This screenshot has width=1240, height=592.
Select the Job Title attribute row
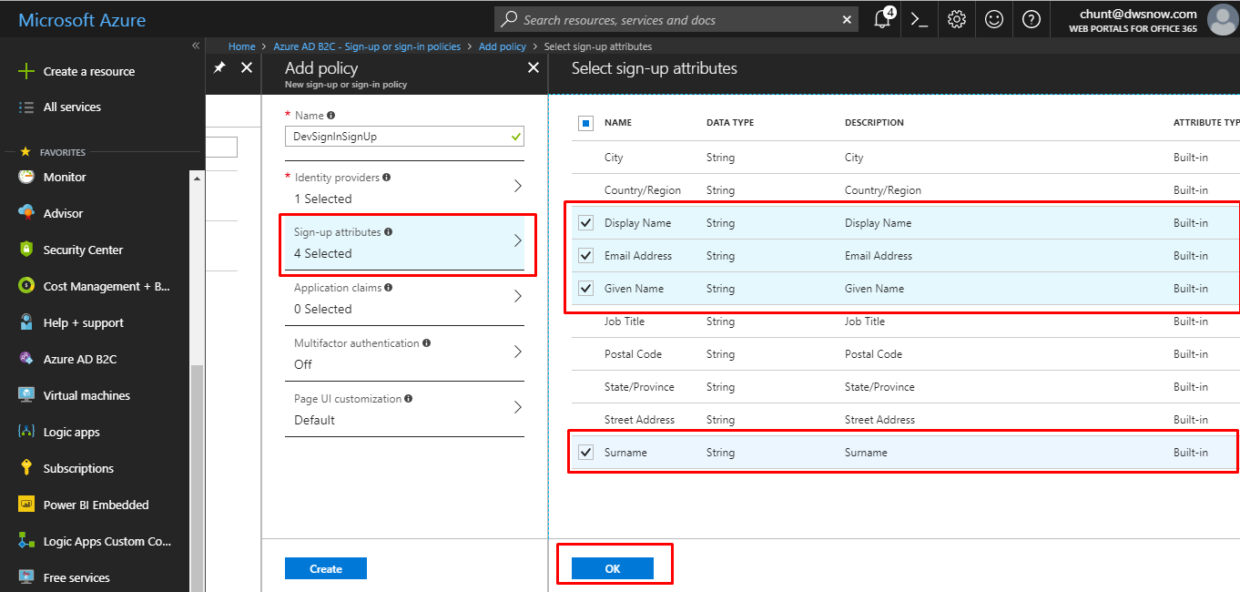(x=905, y=322)
